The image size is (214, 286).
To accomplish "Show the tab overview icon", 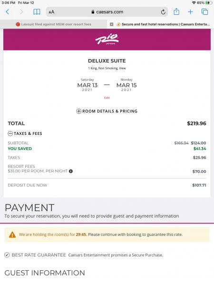I will (x=204, y=12).
